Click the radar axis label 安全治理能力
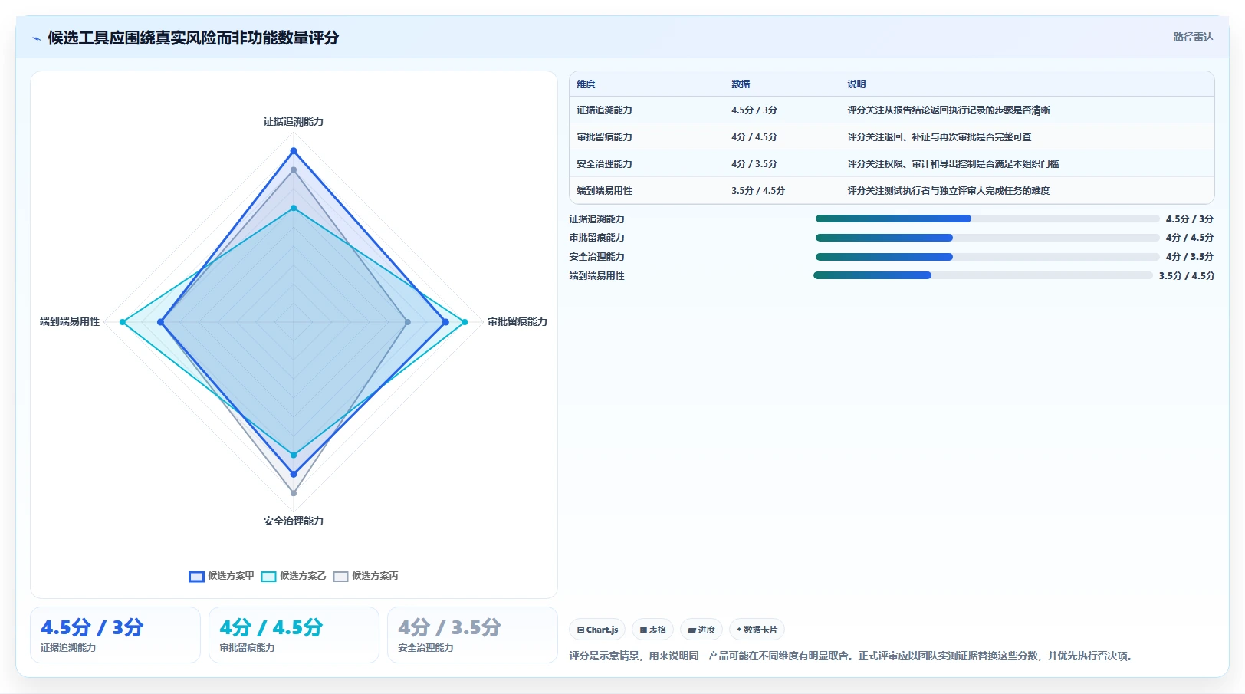 (x=294, y=521)
